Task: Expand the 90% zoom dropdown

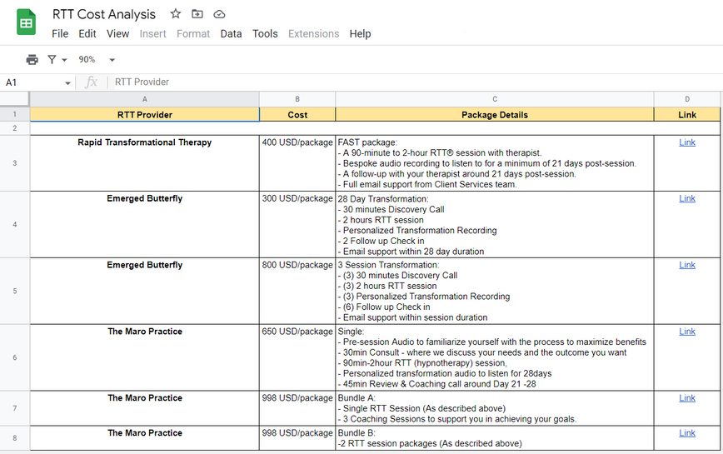Action: tap(112, 60)
